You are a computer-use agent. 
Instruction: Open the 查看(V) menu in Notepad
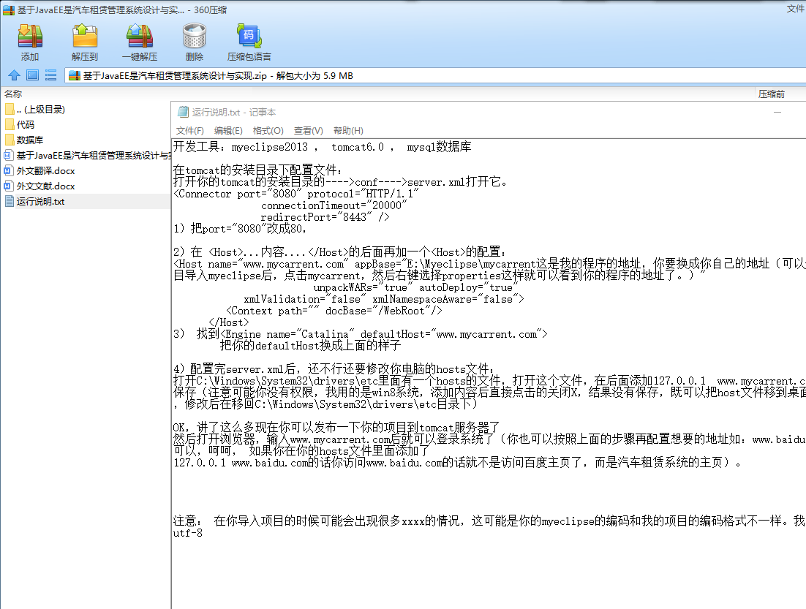tap(309, 131)
